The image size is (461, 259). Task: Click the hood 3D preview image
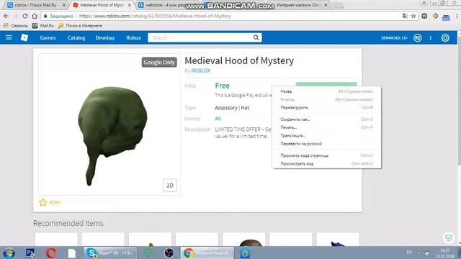pyautogui.click(x=112, y=135)
